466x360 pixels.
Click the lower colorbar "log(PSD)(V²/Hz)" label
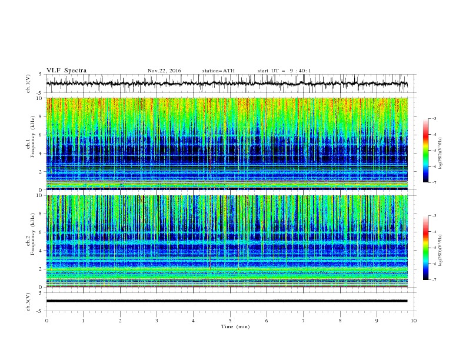[x=441, y=250]
